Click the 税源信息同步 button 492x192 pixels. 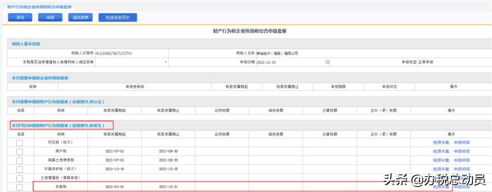118,18
